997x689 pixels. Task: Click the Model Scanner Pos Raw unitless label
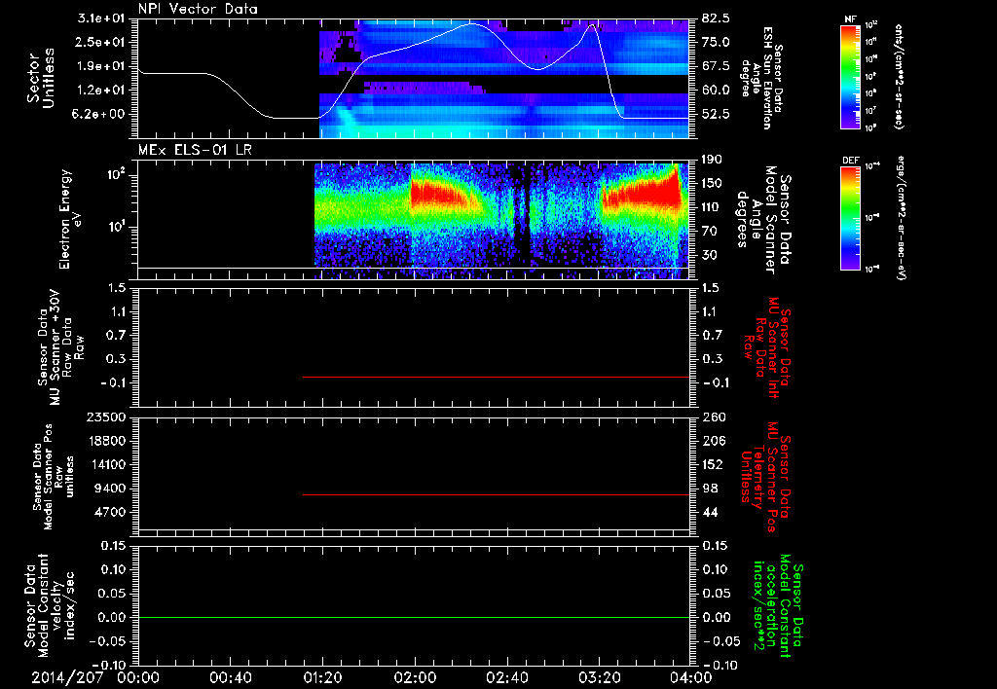tap(54, 477)
